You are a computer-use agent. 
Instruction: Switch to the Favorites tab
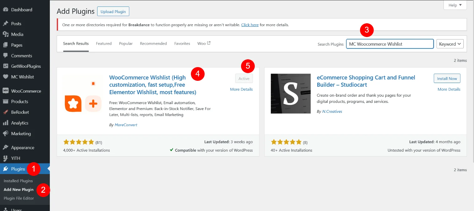(x=182, y=44)
